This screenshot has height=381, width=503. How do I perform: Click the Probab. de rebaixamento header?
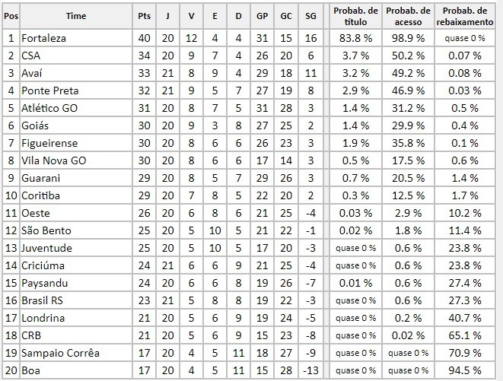(465, 16)
